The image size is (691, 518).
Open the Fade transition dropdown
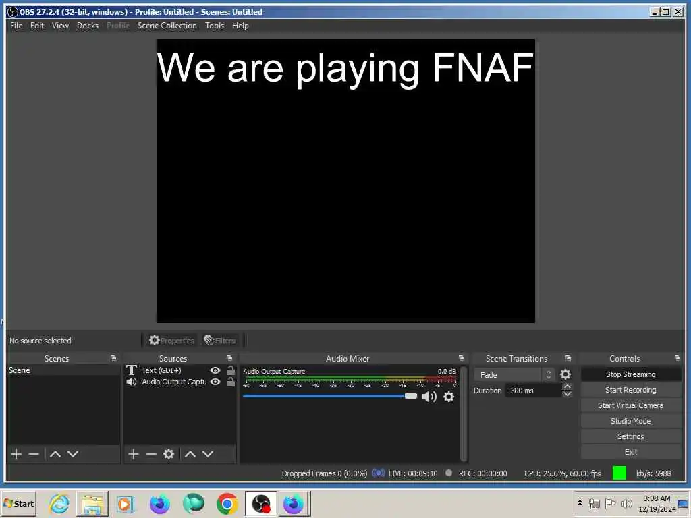tap(514, 375)
